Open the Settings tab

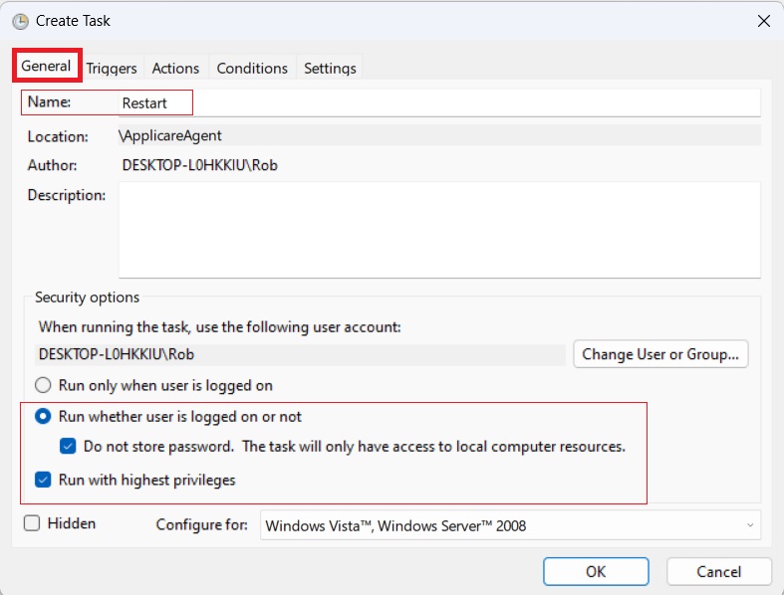[330, 69]
